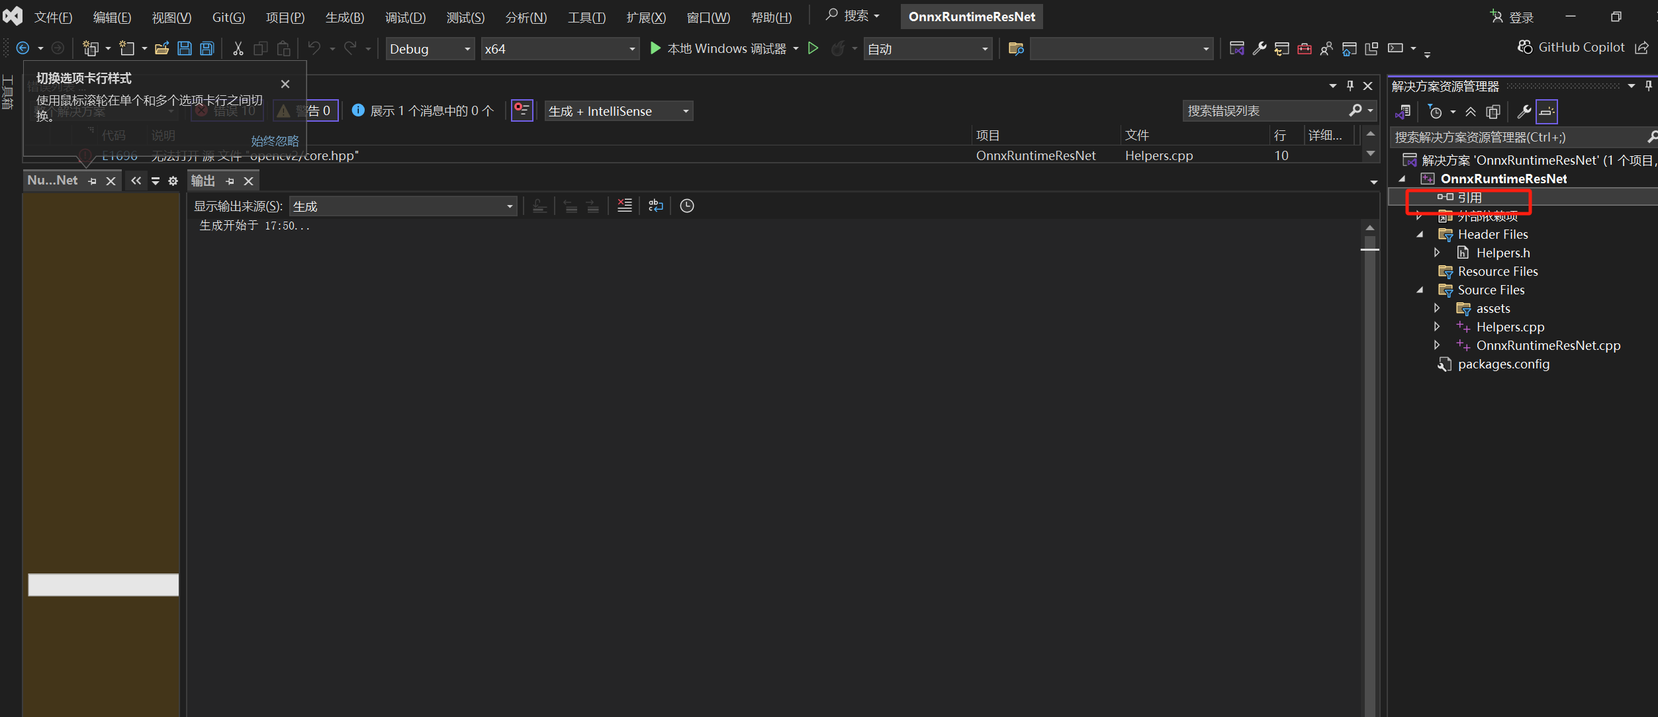Expand the Helpers.h tree node
The width and height of the screenshot is (1658, 717).
1437,252
